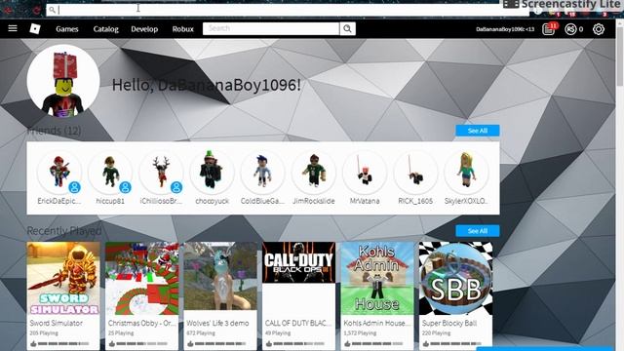Open friend ErickDaEpic's avatar
This screenshot has height=351, width=624.
click(x=59, y=172)
